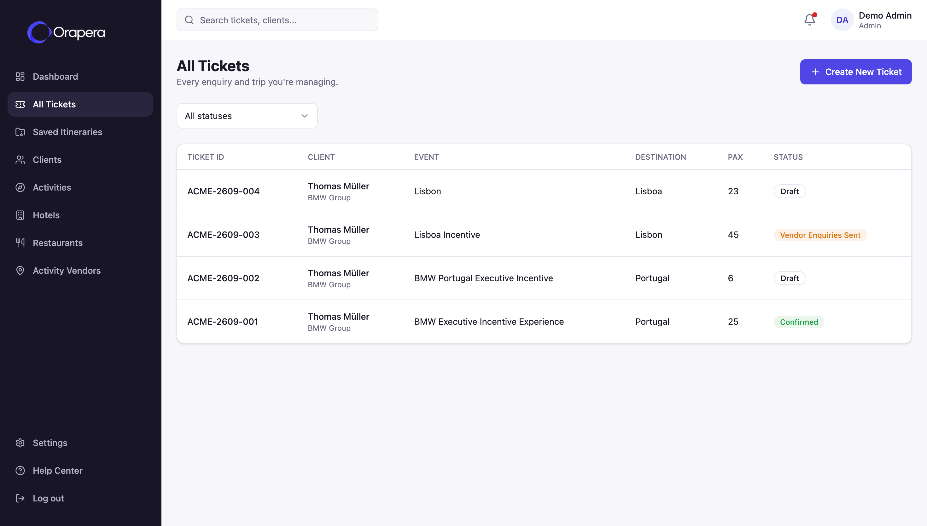Click the Hotels building icon
Viewport: 927px width, 526px height.
[20, 215]
